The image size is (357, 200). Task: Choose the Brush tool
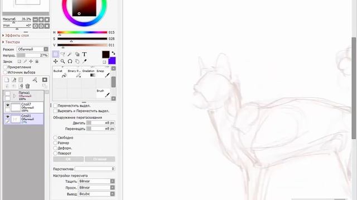coord(103,93)
